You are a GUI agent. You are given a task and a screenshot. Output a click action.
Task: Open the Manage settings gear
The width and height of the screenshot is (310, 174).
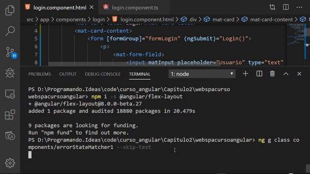(x=10, y=163)
